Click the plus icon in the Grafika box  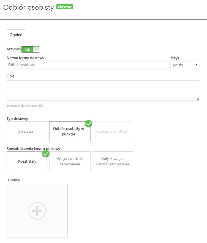(x=37, y=211)
